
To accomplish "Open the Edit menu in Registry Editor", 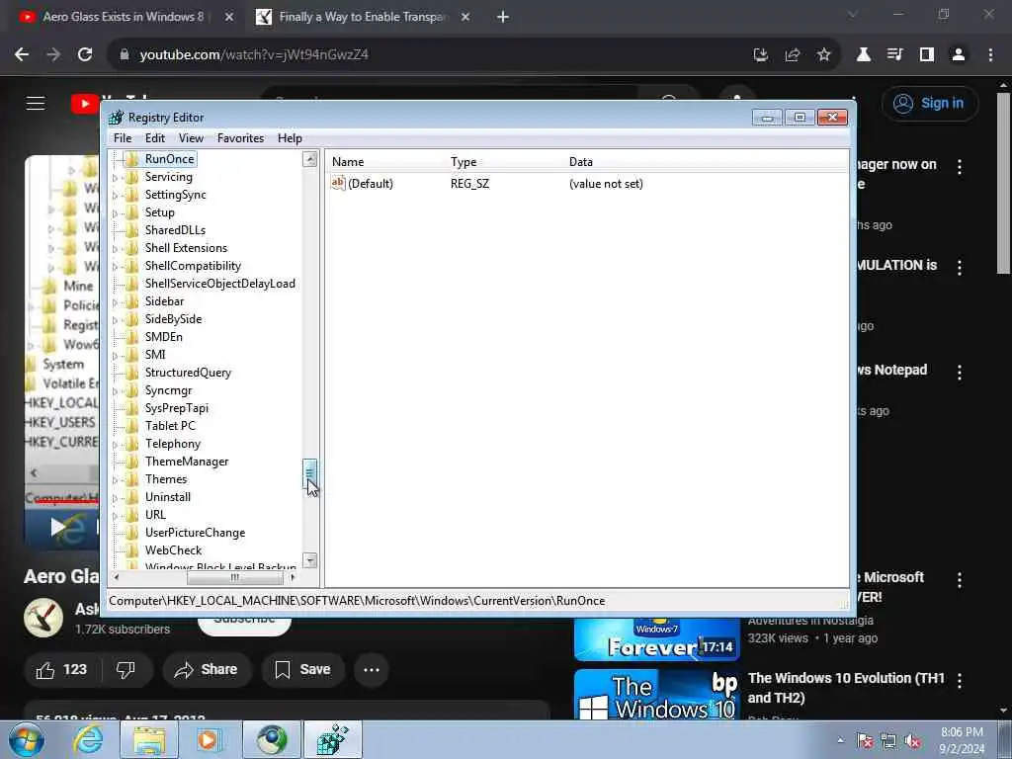I will pyautogui.click(x=155, y=138).
